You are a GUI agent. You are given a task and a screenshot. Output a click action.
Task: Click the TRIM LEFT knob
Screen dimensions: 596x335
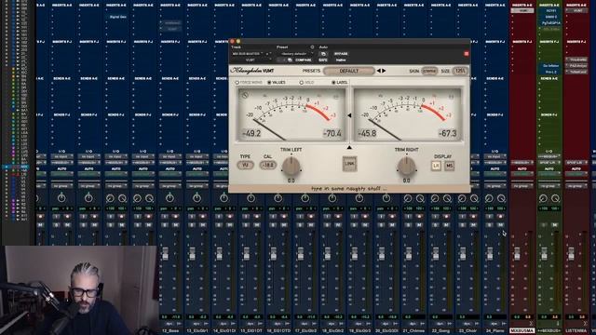(291, 166)
